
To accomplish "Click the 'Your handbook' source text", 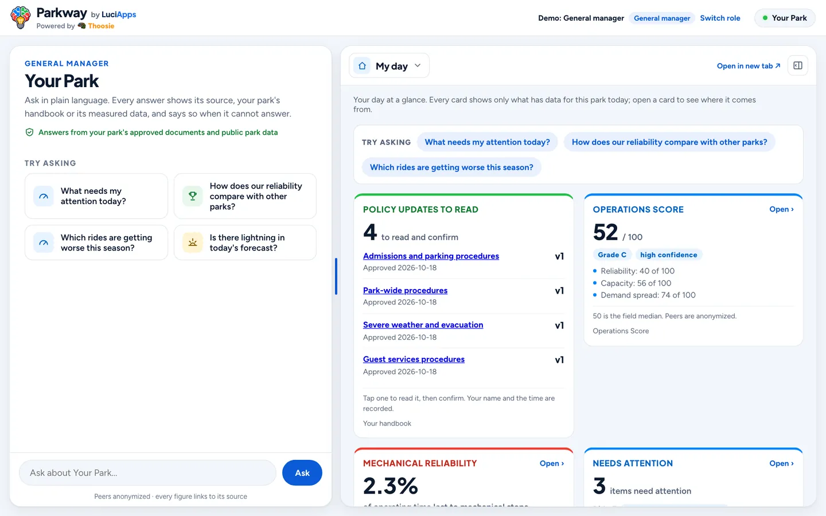I will pos(387,423).
